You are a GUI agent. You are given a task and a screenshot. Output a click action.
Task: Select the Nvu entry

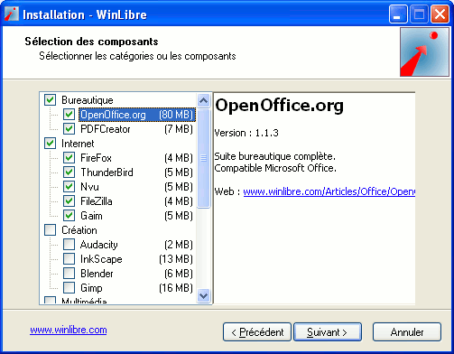[x=137, y=187]
